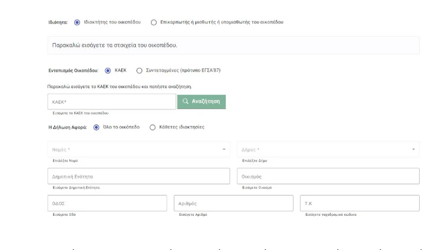This screenshot has width=435, height=250.
Task: Click the Αναζήτηση search button
Action: click(x=202, y=102)
